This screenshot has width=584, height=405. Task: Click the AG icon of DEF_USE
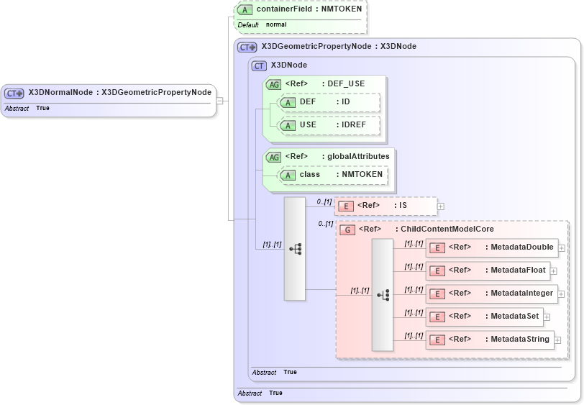274,85
